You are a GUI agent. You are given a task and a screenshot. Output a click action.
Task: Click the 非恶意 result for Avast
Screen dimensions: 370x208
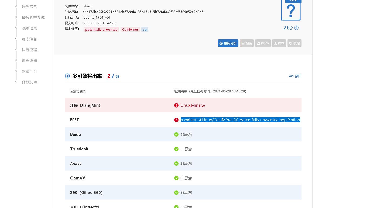tap(186, 164)
